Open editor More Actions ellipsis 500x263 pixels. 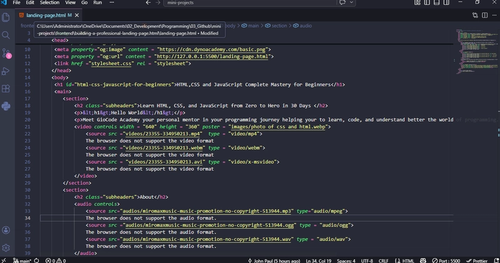(494, 15)
